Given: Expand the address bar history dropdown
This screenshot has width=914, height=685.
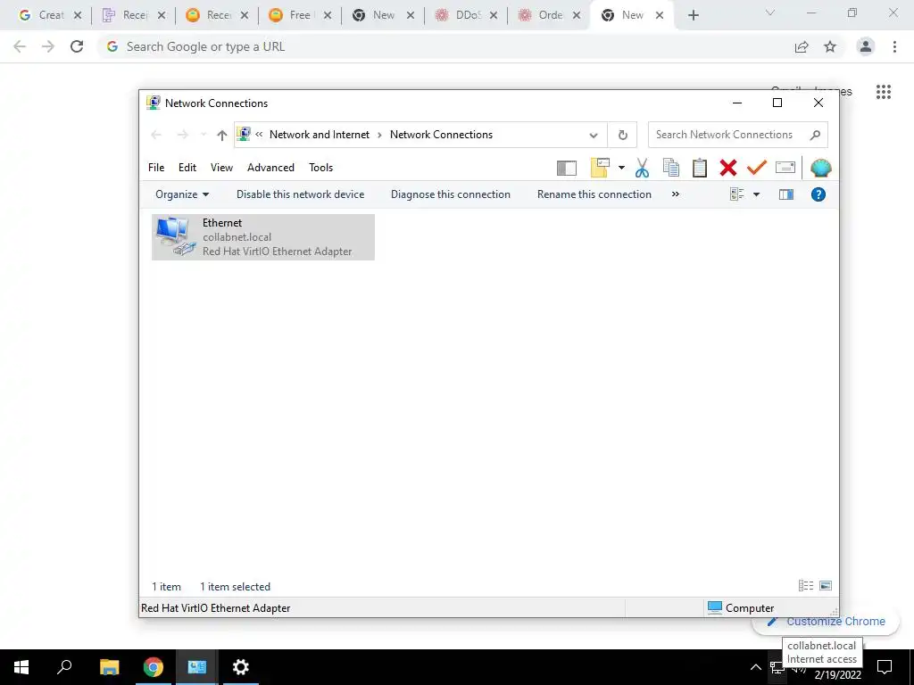Looking at the screenshot, I should 594,136.
